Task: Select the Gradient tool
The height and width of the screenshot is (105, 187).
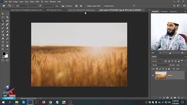Action: click(x=3, y=35)
